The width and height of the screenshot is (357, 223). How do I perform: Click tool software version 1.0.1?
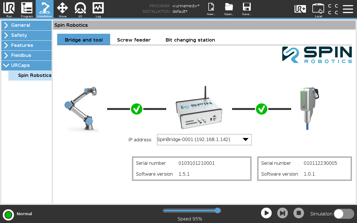(x=309, y=174)
